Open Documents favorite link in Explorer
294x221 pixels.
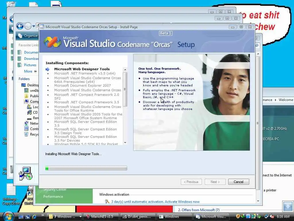click(31, 52)
